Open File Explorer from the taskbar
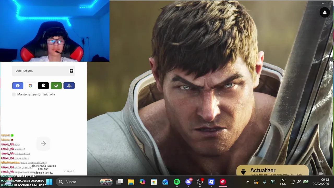The image size is (334, 188). (131, 182)
